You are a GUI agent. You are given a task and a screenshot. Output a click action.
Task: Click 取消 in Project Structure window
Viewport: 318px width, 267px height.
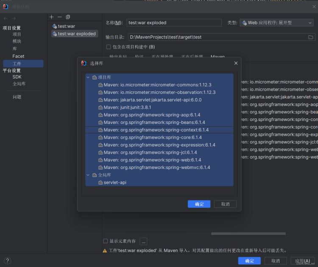pos(276,261)
